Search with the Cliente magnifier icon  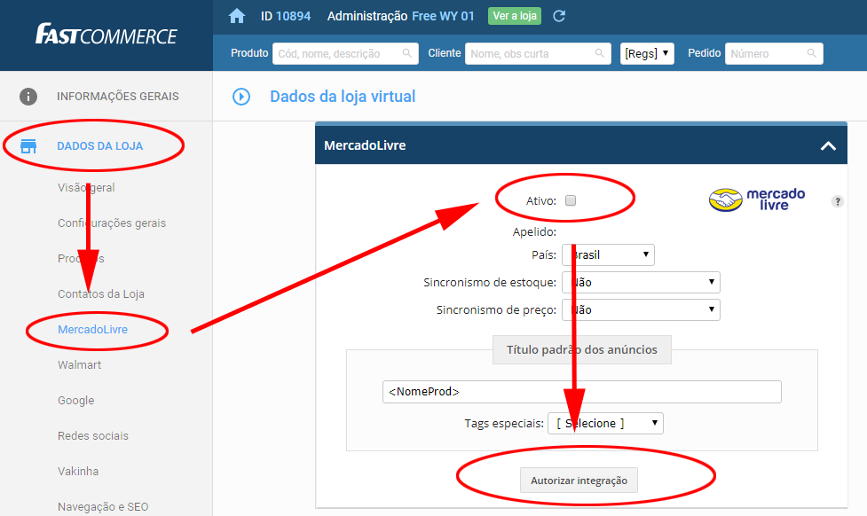tap(599, 53)
